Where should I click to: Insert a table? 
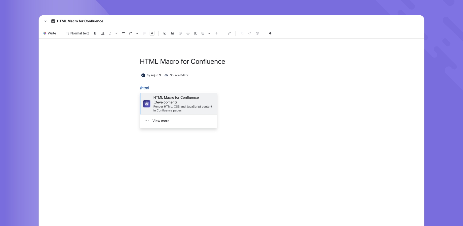click(x=203, y=33)
